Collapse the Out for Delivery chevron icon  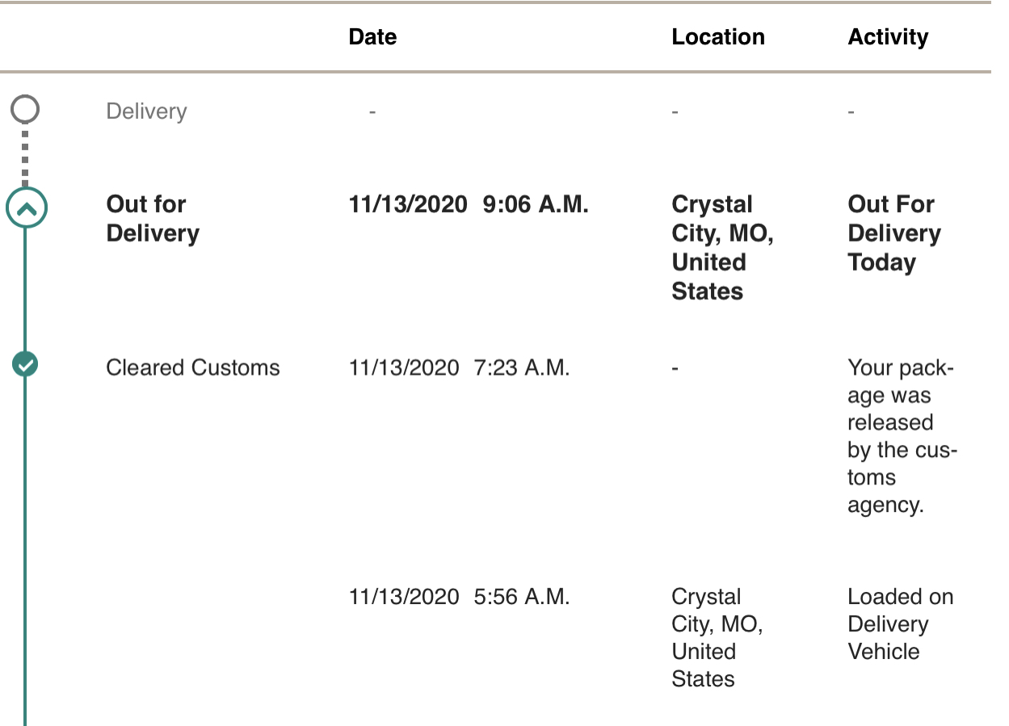[26, 209]
